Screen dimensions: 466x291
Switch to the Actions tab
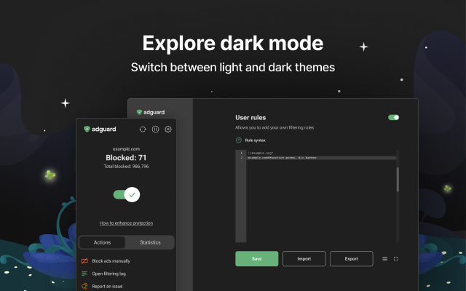(x=102, y=242)
